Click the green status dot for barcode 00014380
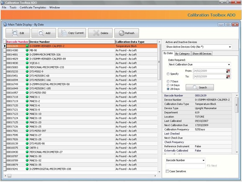 click(x=27, y=50)
